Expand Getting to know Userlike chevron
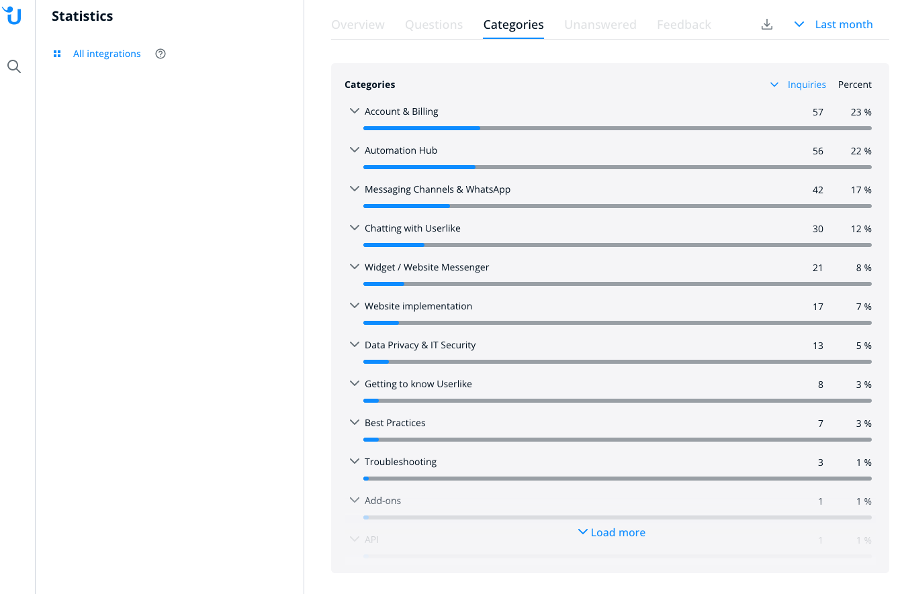Image resolution: width=902 pixels, height=594 pixels. 355,384
